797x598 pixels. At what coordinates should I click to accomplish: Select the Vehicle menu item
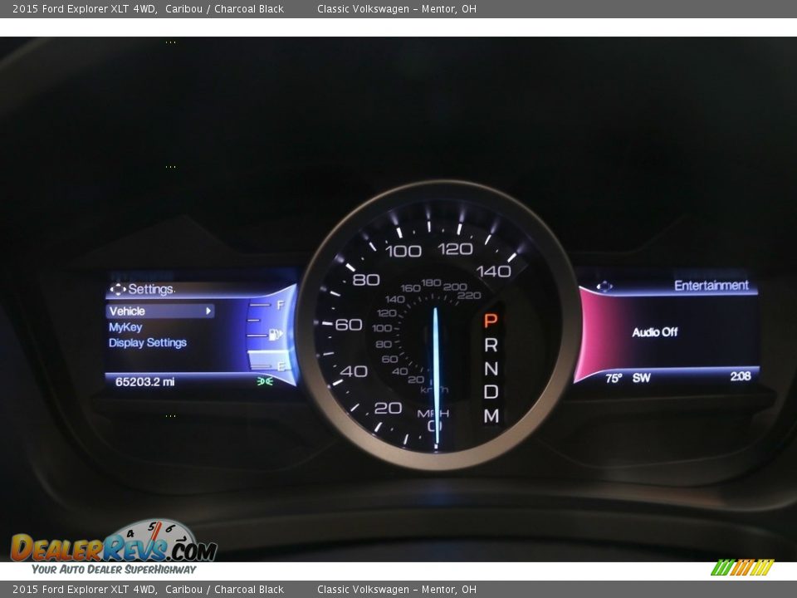click(127, 311)
